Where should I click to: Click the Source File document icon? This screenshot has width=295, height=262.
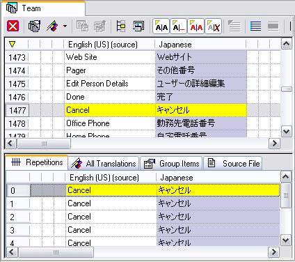[212, 163]
